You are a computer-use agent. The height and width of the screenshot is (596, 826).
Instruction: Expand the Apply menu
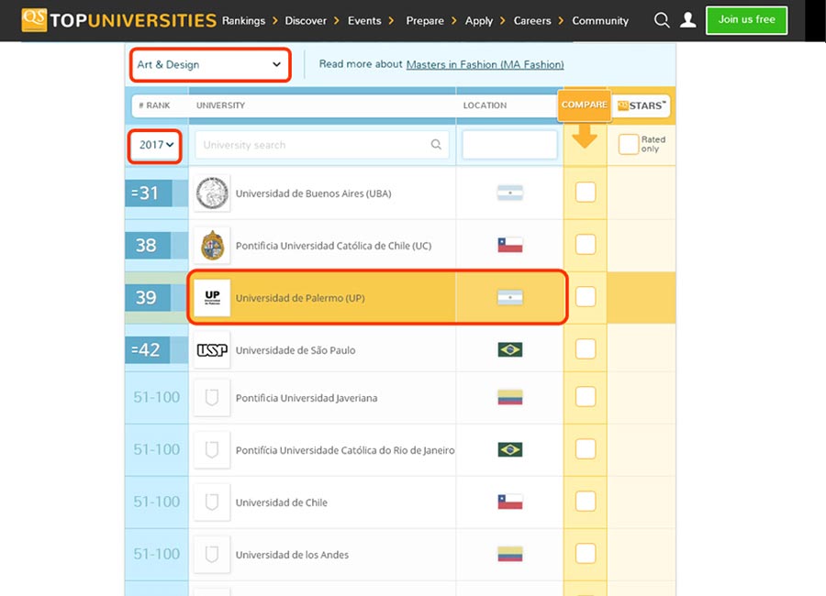pos(486,20)
